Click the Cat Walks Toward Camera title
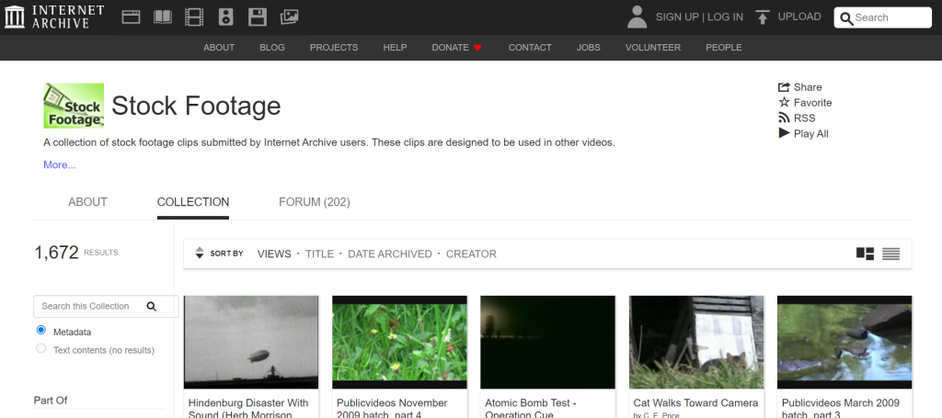This screenshot has width=942, height=418. point(695,403)
